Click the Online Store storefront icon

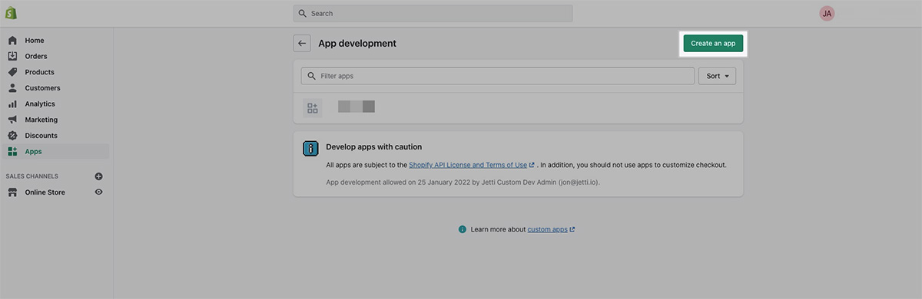(x=12, y=192)
